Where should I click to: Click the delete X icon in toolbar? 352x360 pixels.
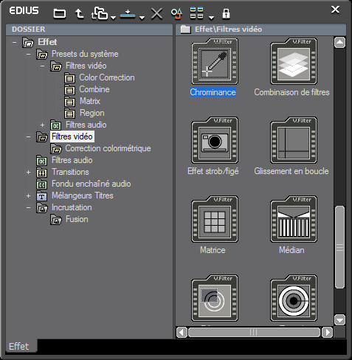click(x=156, y=13)
